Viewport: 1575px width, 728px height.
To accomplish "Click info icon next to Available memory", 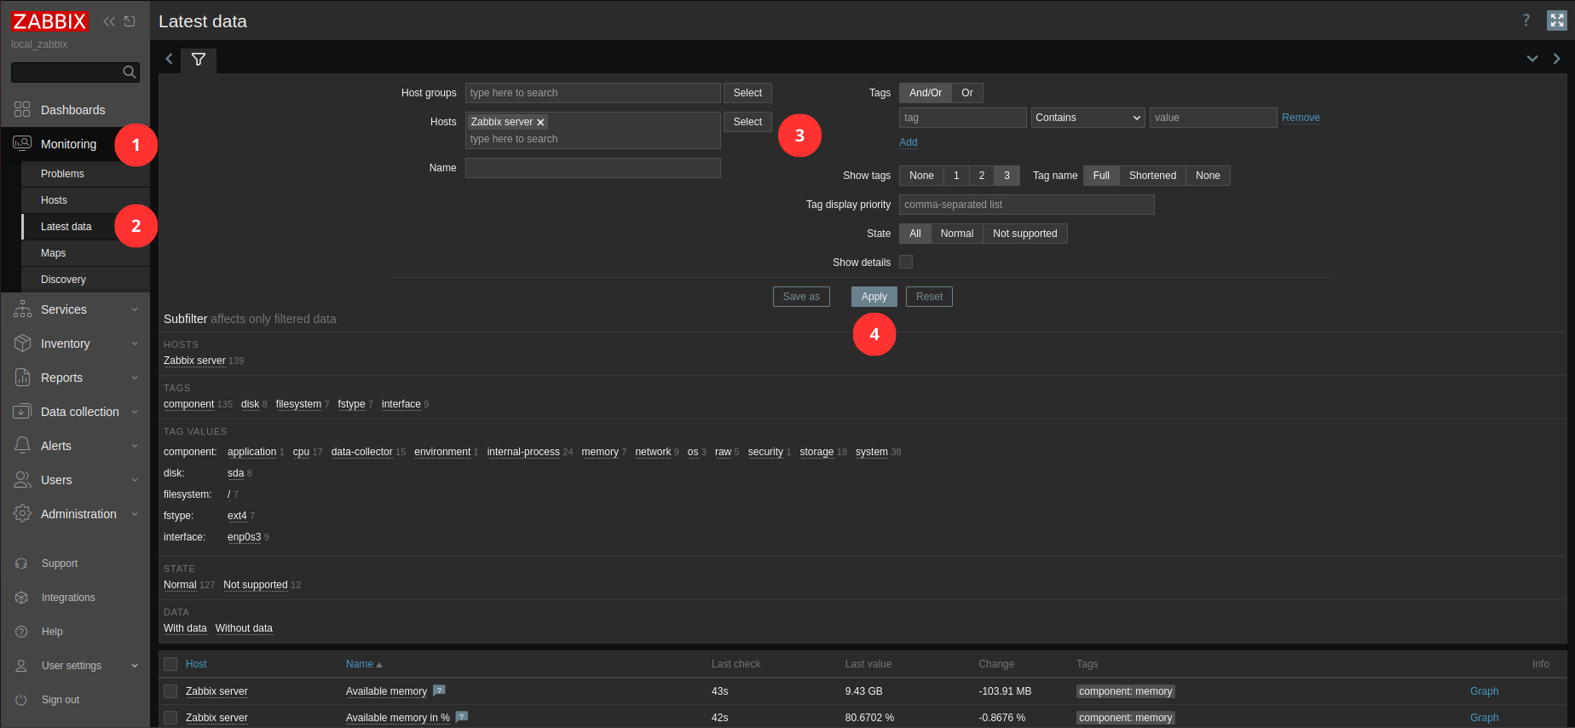I will pos(439,690).
